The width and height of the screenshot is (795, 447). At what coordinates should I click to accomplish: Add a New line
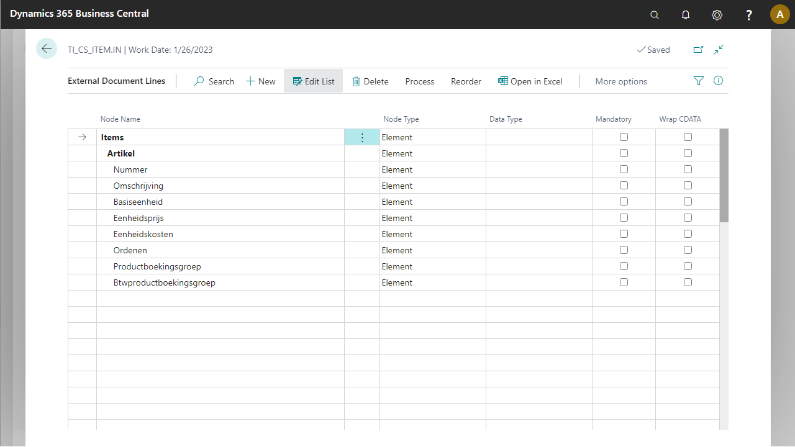(261, 81)
